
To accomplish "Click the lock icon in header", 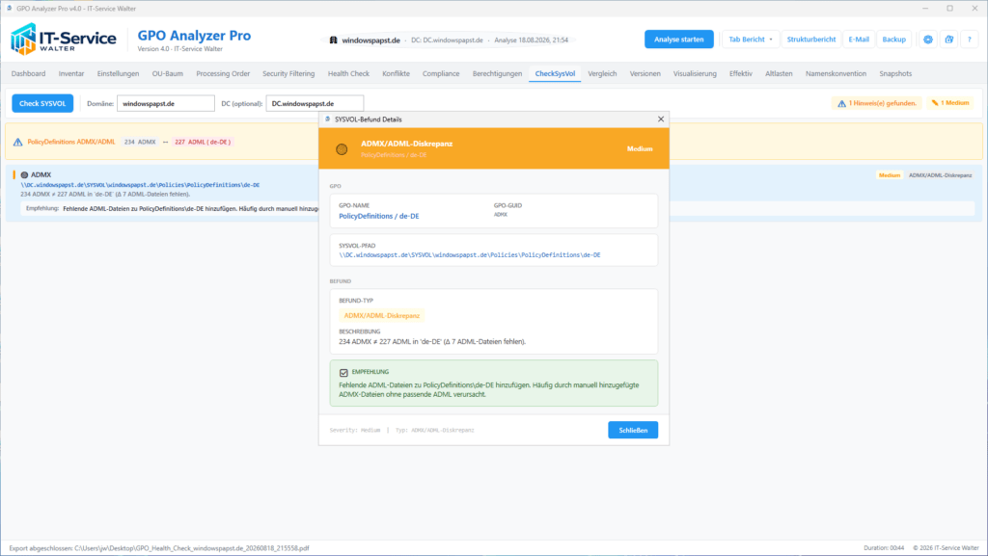I will (949, 39).
